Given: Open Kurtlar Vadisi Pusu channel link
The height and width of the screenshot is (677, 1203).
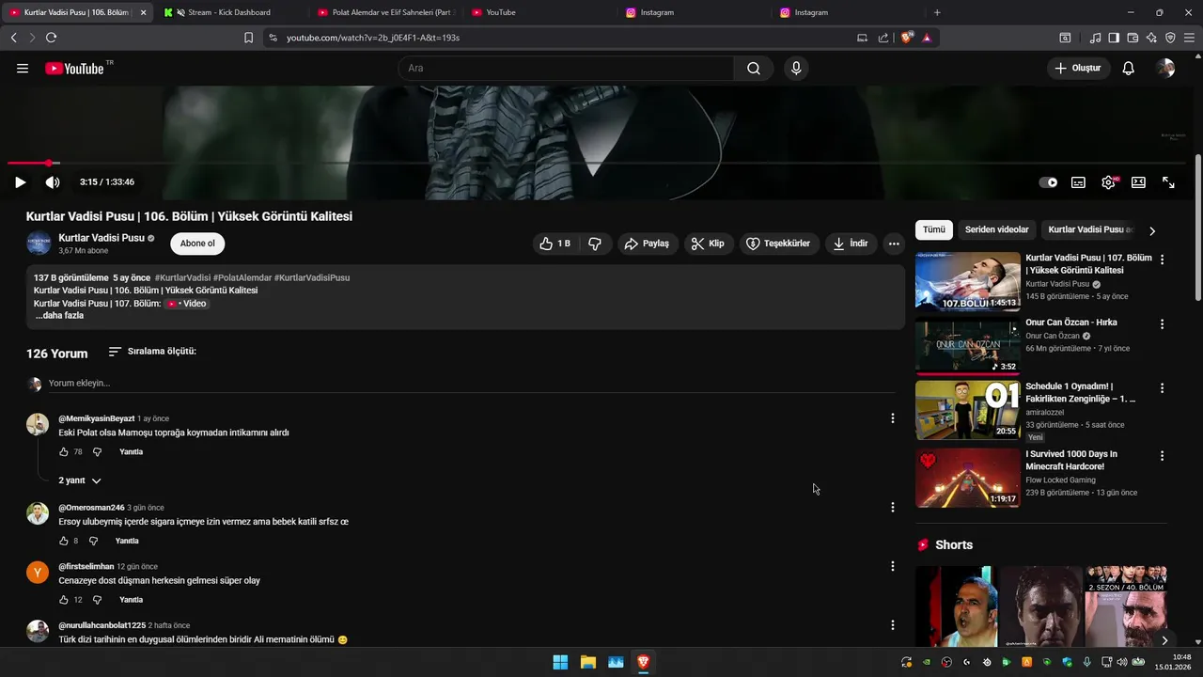Looking at the screenshot, I should 102,238.
